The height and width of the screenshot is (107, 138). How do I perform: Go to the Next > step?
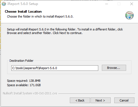(100, 100)
